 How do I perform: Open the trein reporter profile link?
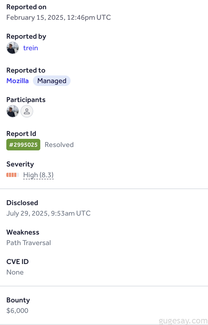tap(31, 48)
